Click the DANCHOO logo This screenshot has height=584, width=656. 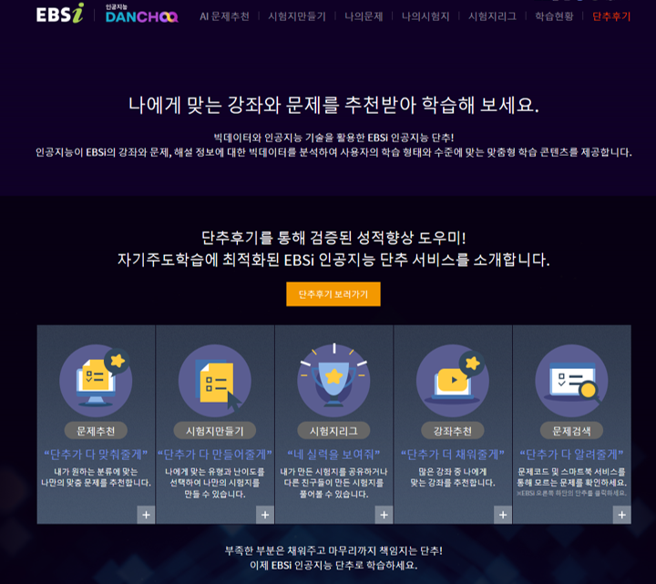(x=141, y=14)
